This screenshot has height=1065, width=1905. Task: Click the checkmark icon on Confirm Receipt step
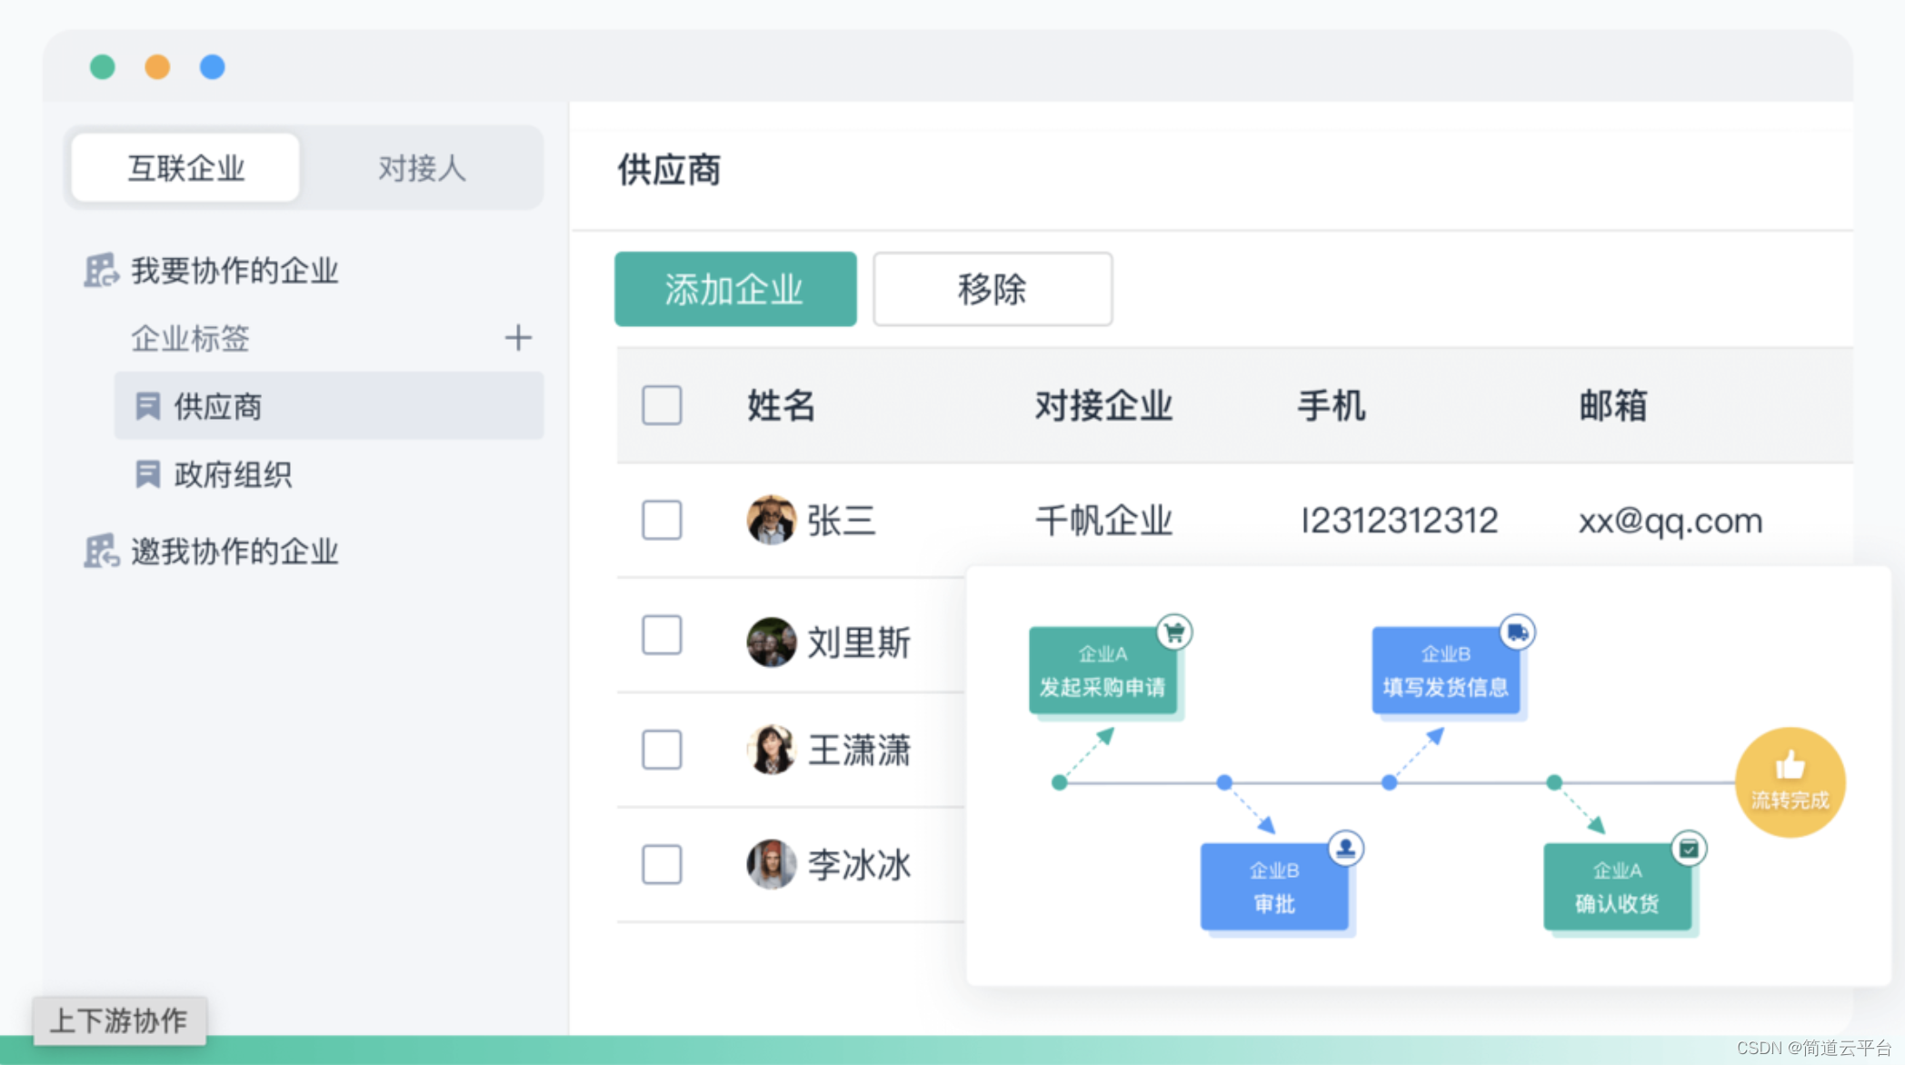[x=1689, y=849]
